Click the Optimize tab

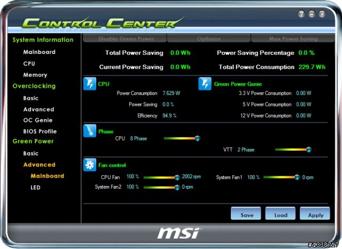[x=209, y=38]
